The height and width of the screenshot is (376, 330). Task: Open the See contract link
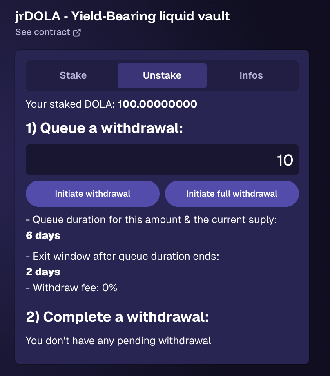[x=42, y=32]
